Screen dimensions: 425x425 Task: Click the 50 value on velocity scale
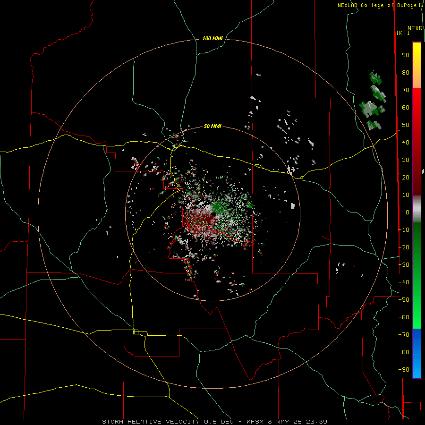(406, 125)
